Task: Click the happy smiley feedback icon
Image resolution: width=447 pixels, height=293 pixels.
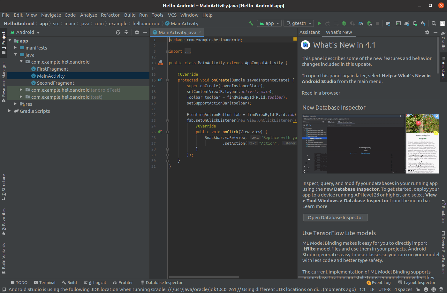Action: [426, 289]
